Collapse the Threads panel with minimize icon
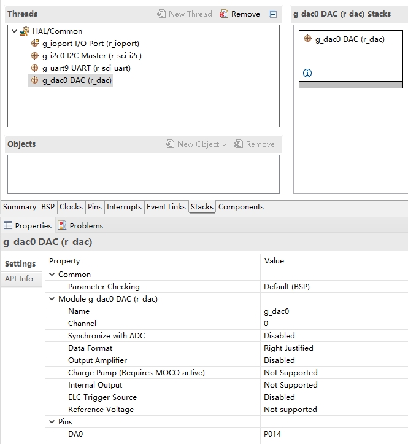Screen dimensions: 408x444 click(273, 14)
